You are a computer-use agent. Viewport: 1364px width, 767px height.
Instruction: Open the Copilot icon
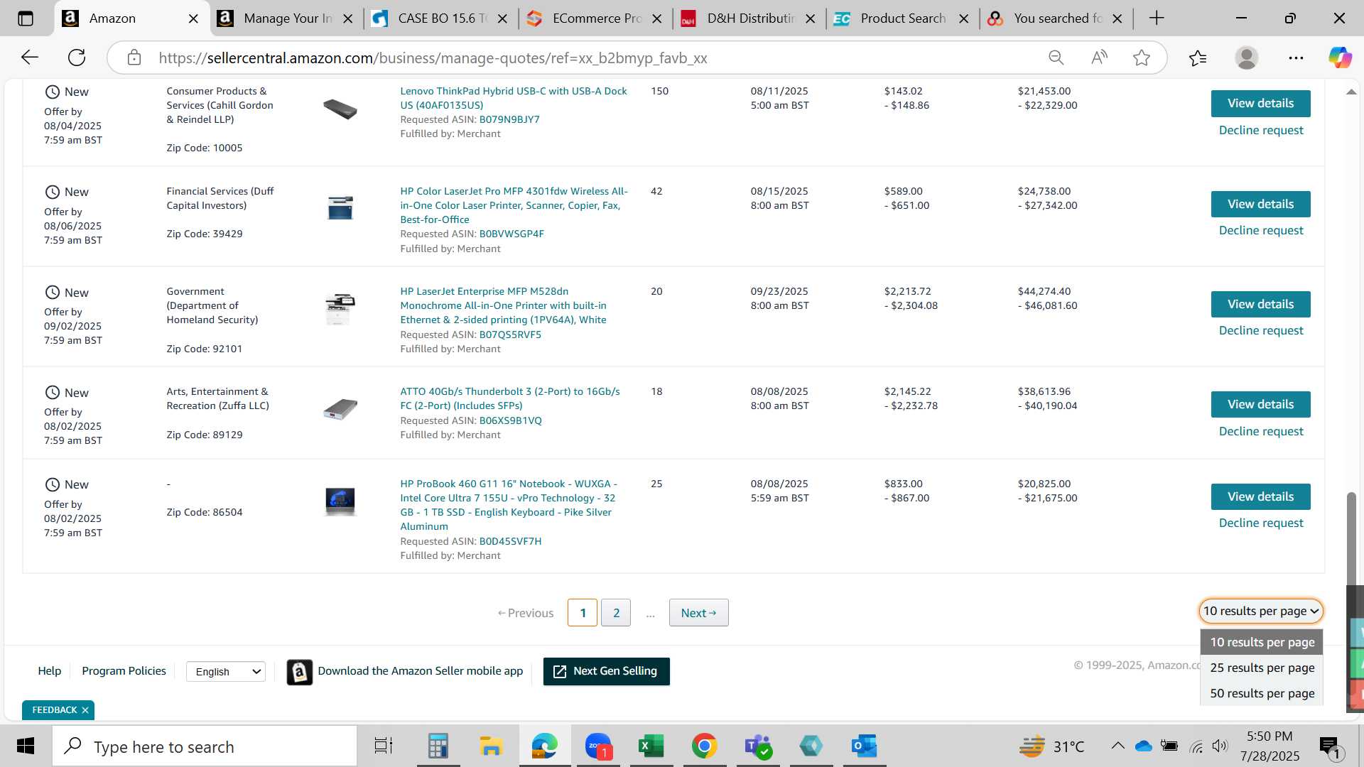1340,58
